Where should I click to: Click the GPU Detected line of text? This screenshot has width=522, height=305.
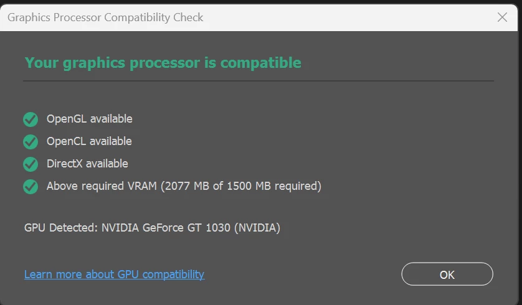(x=152, y=228)
